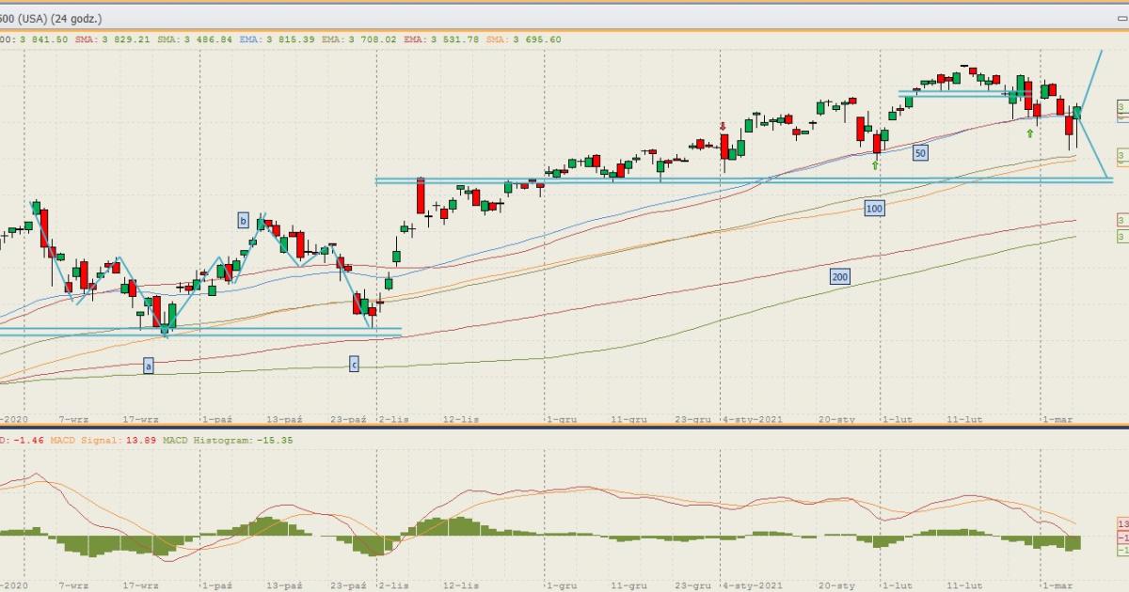Click the MACD Histogram -15.35 legend label
Viewport: 1129px width, 592px height.
tap(215, 440)
